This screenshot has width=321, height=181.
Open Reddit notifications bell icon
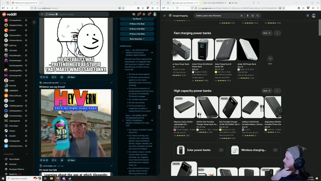tap(149, 14)
